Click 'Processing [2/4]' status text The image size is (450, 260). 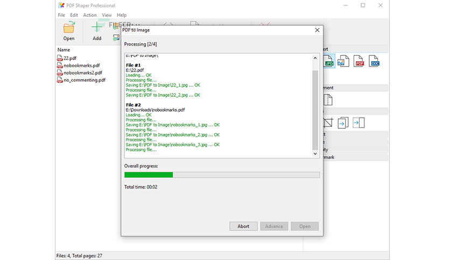(x=140, y=44)
